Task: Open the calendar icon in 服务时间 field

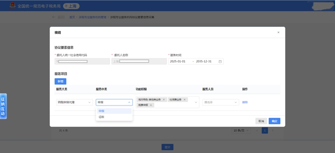Action: (220, 61)
